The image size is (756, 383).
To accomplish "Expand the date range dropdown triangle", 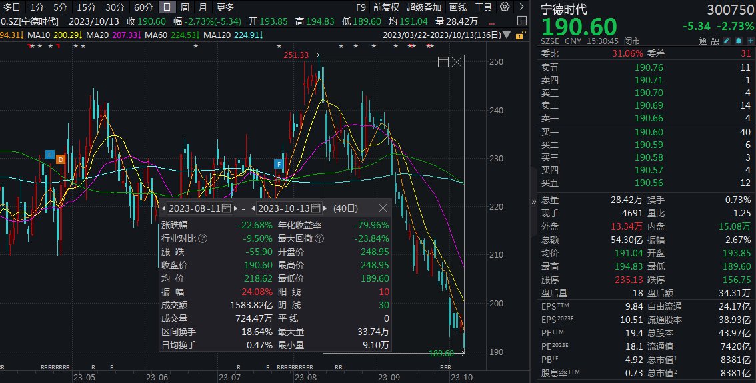I will (x=505, y=35).
